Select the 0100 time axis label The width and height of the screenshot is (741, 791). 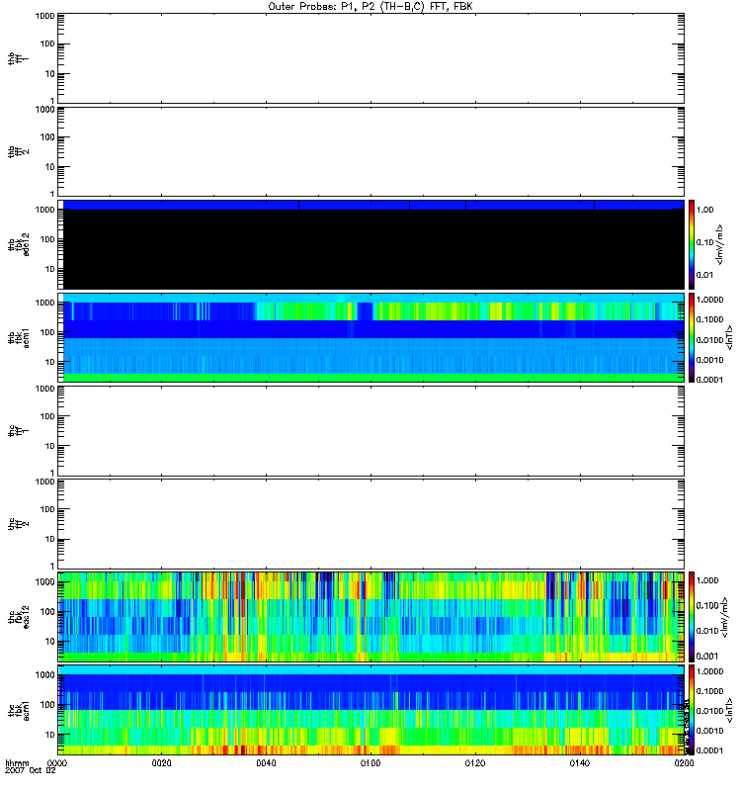[370, 764]
